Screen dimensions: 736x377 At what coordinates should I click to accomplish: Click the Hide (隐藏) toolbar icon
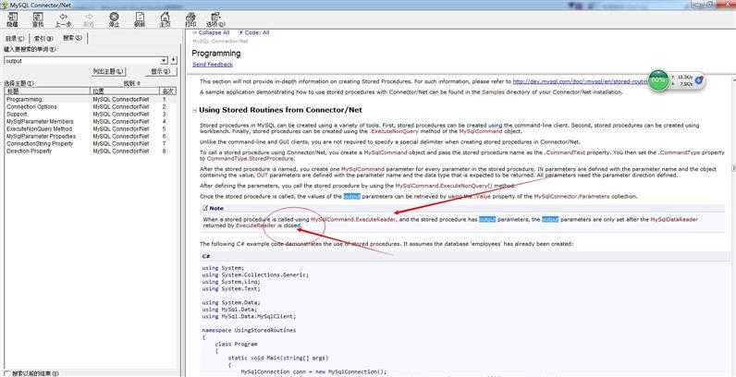click(13, 19)
